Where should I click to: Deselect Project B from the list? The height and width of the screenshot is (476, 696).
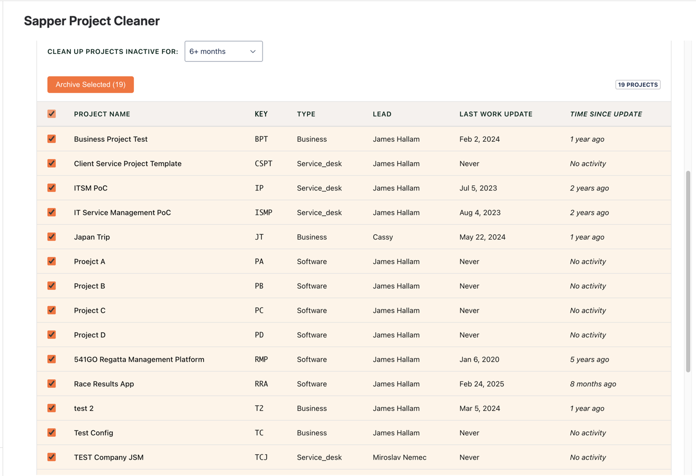coord(51,286)
